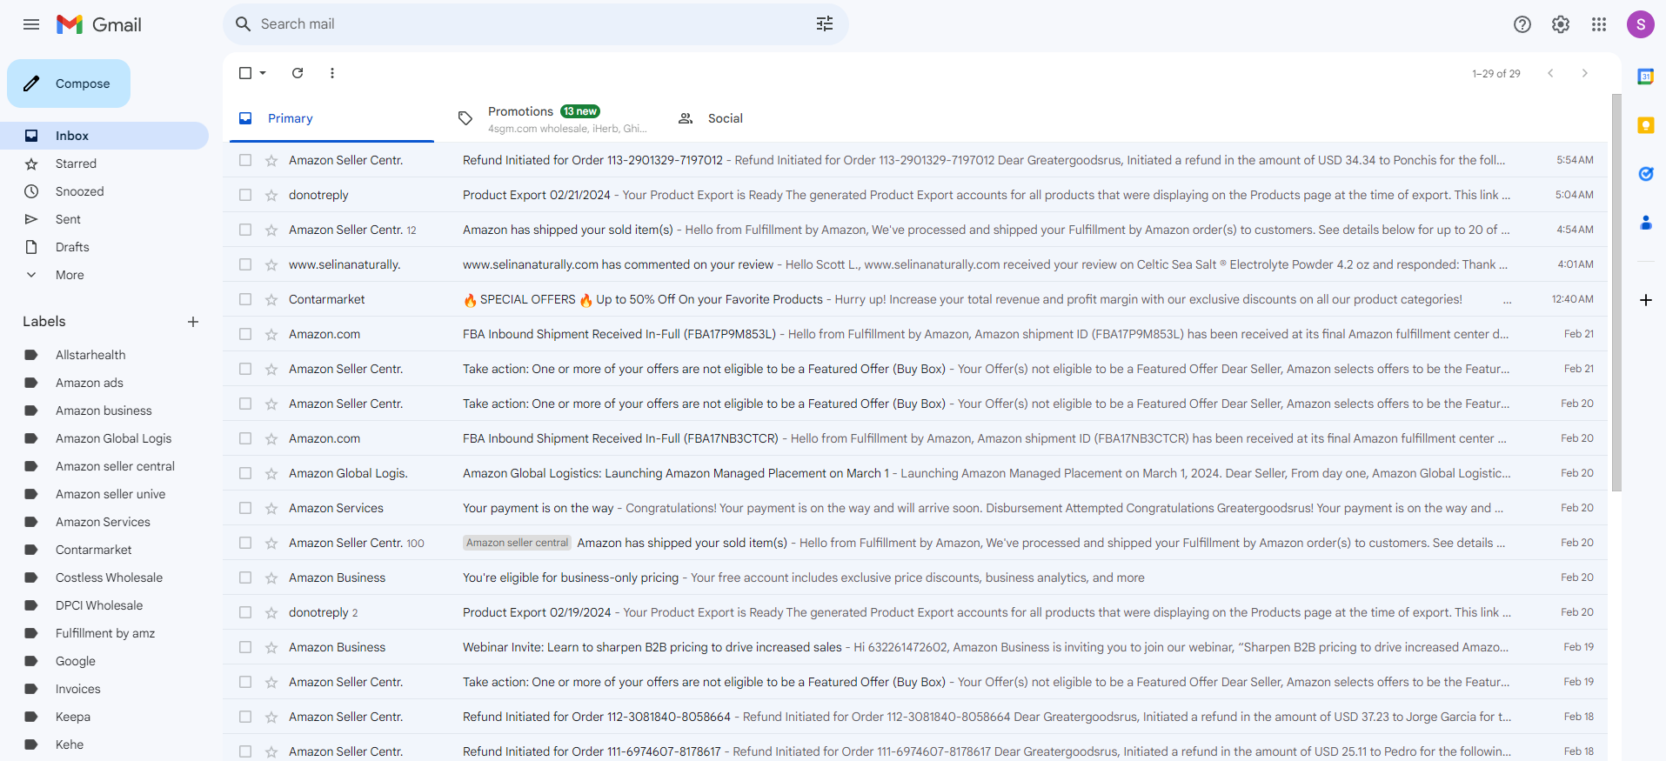The image size is (1666, 761).
Task: Open Google Keep side panel
Action: coord(1646,125)
